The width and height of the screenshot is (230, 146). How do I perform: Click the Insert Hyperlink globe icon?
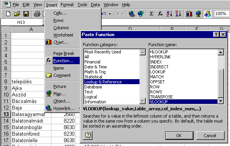pyautogui.click(x=132, y=14)
